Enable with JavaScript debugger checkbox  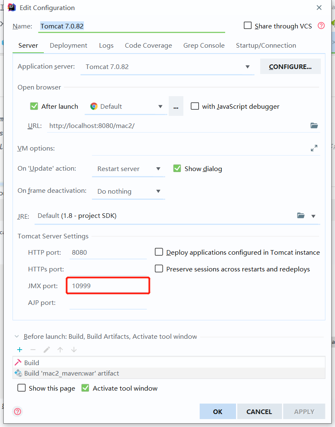click(x=195, y=106)
